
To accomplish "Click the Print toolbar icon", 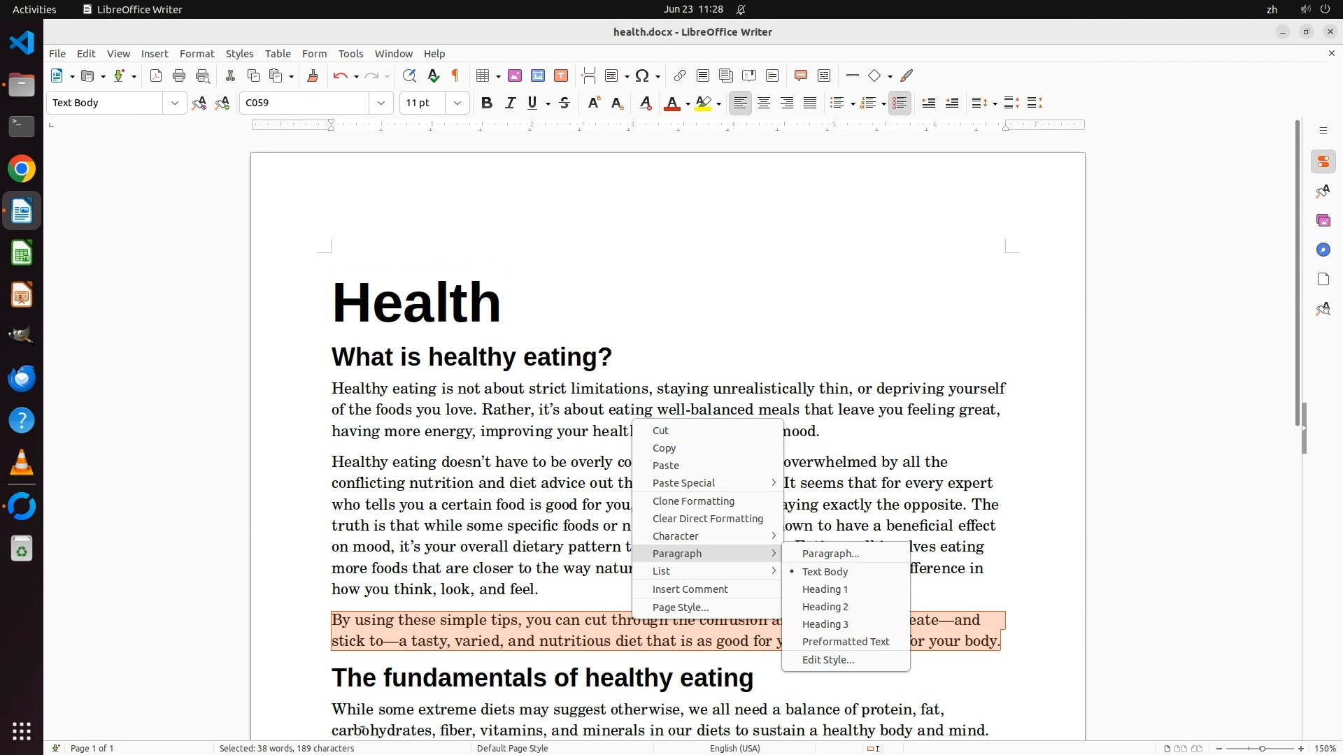I will (x=179, y=76).
